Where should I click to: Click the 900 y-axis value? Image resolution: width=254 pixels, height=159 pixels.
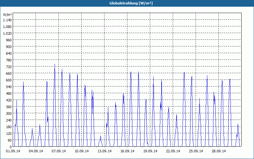(9, 46)
